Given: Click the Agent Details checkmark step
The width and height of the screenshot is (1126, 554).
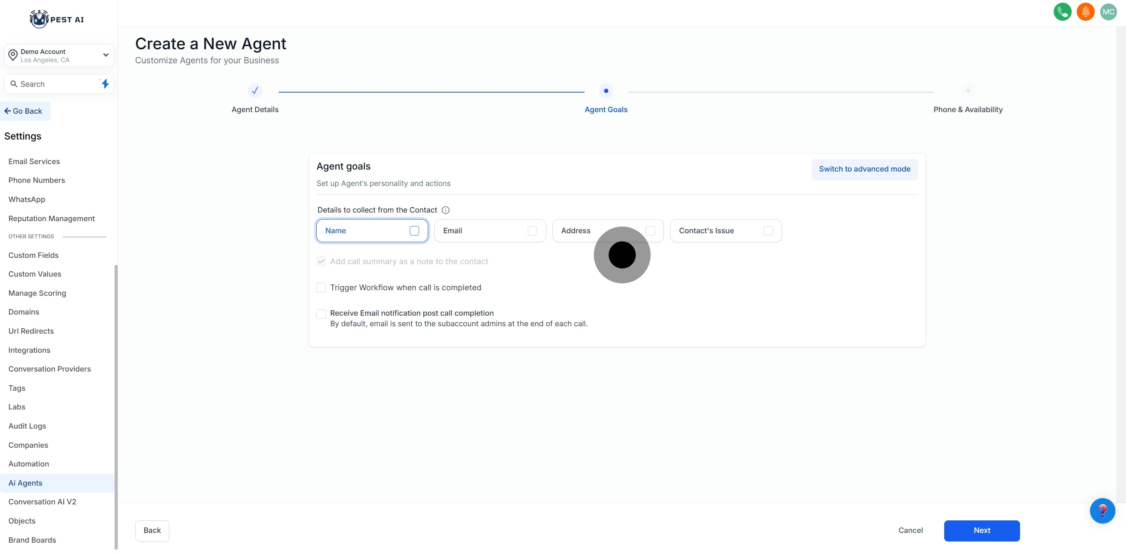Looking at the screenshot, I should 255,91.
